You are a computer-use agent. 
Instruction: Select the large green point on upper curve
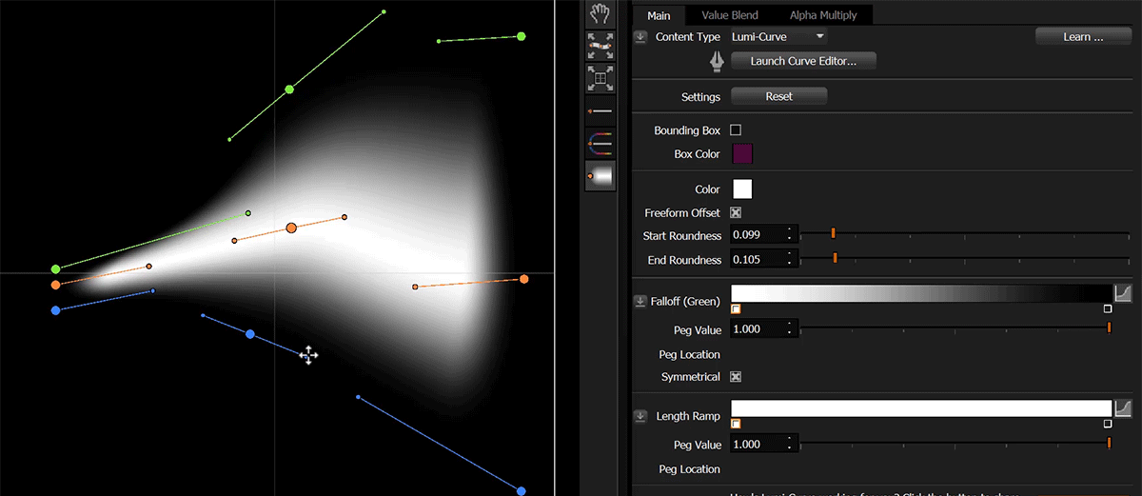289,89
